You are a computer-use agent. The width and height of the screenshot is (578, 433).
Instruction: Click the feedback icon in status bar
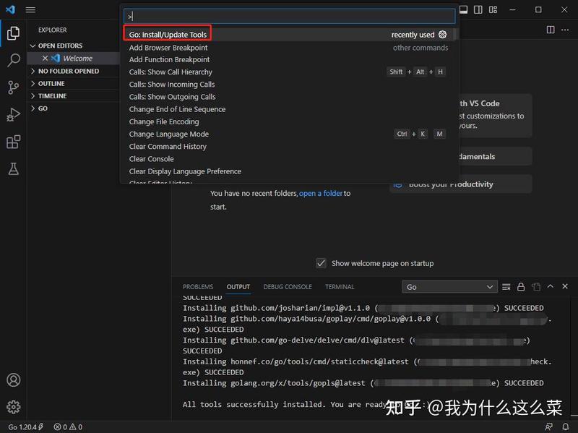pyautogui.click(x=549, y=426)
